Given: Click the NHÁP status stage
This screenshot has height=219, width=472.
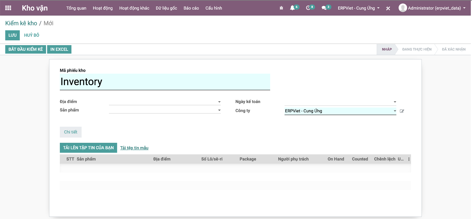Looking at the screenshot, I should [x=387, y=49].
